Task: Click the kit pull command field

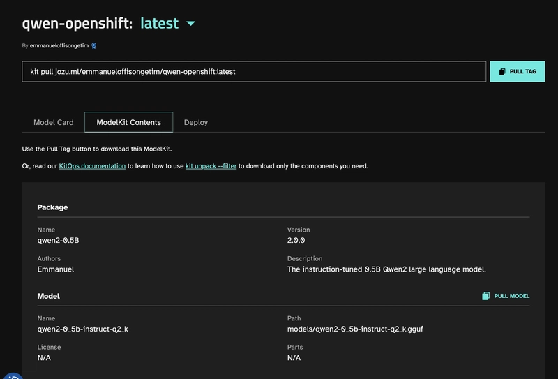Action: point(254,72)
